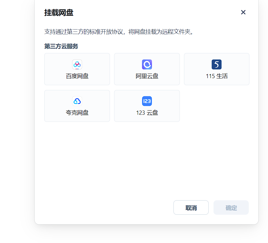This screenshot has width=268, height=243.
Task: Click the 确定 button
Action: point(231,208)
